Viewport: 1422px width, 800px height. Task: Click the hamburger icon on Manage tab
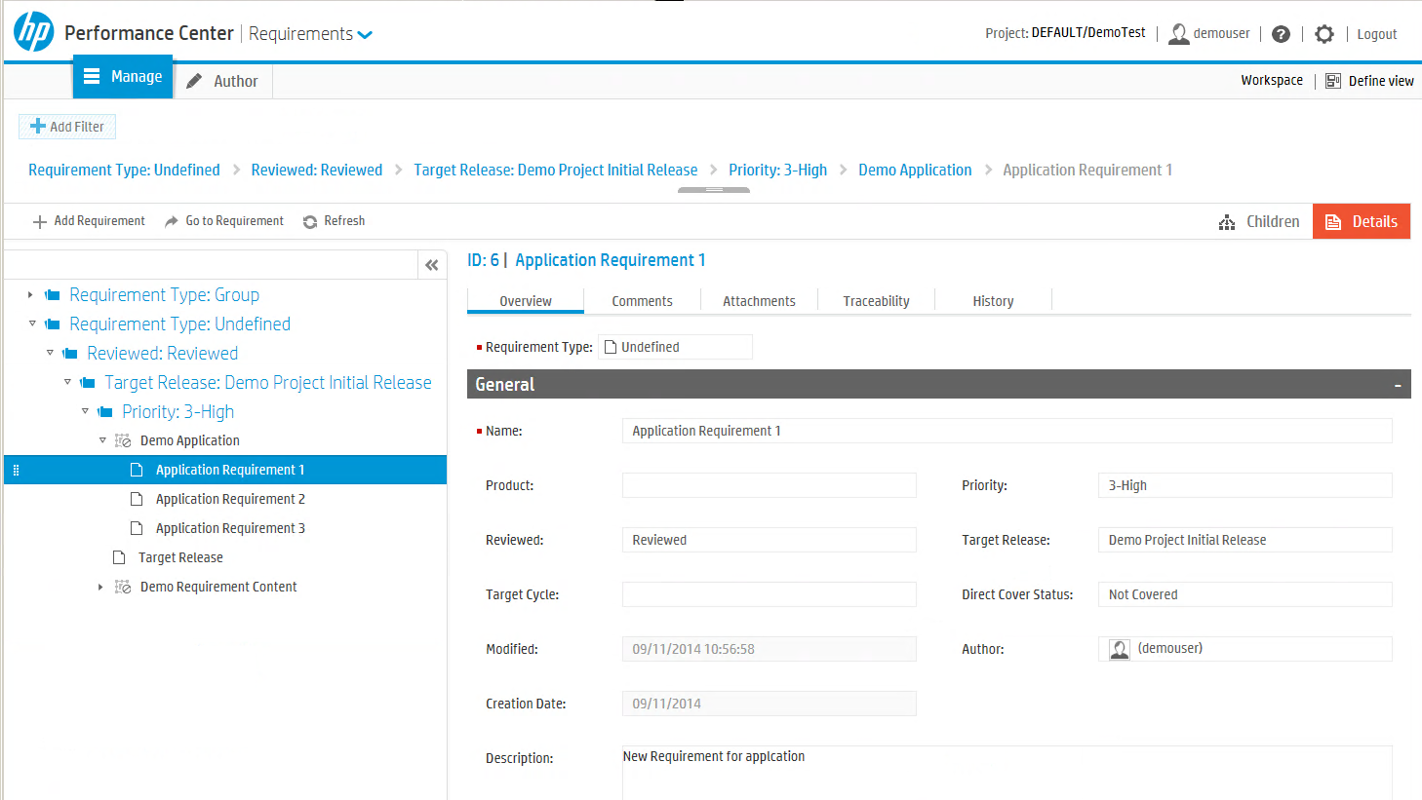tap(92, 76)
